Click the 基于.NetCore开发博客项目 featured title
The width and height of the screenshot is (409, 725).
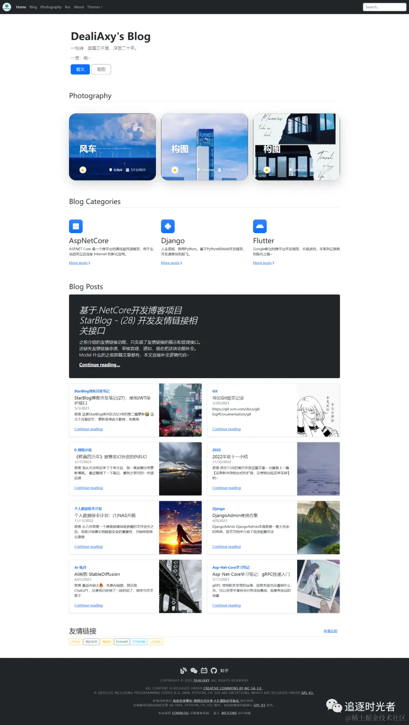[139, 320]
